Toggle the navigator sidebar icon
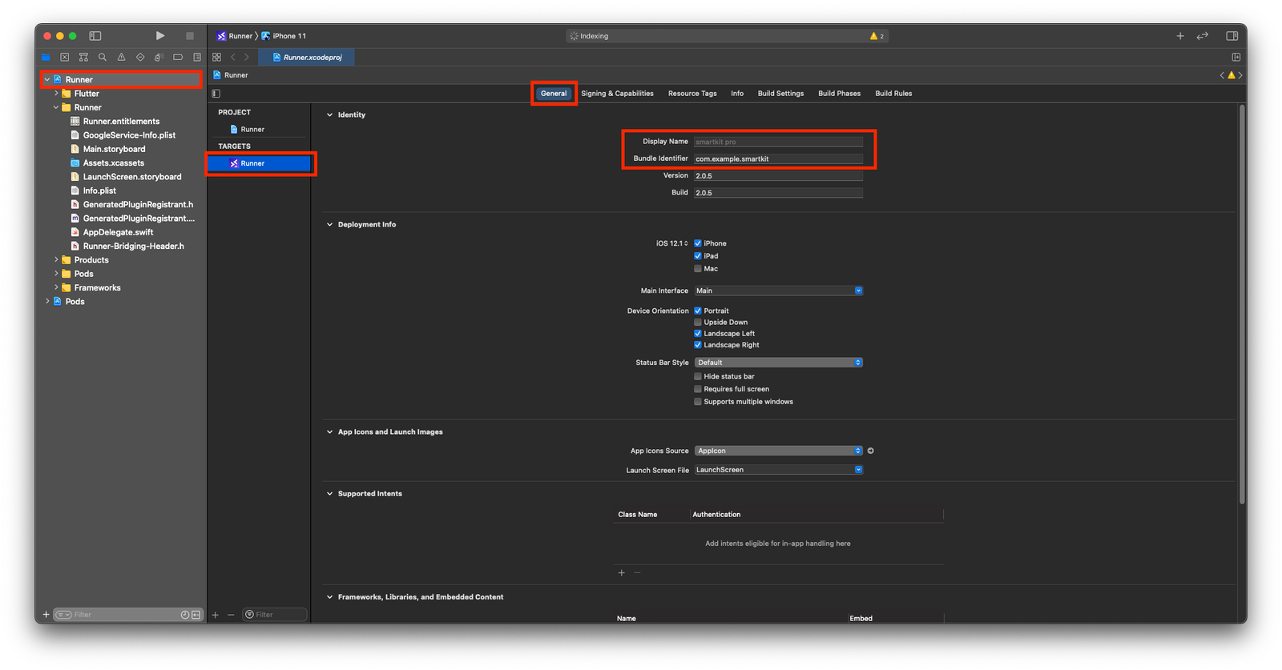The height and width of the screenshot is (670, 1282). tap(95, 36)
